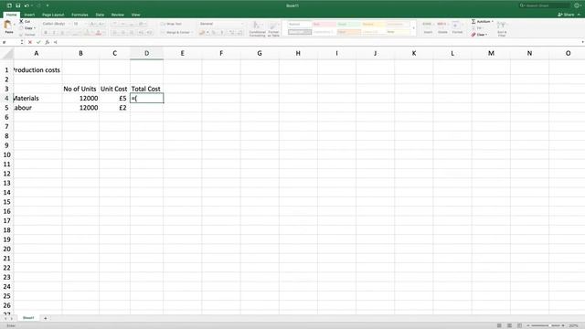Click the cell showing £2
The image size is (585, 329).
114,108
